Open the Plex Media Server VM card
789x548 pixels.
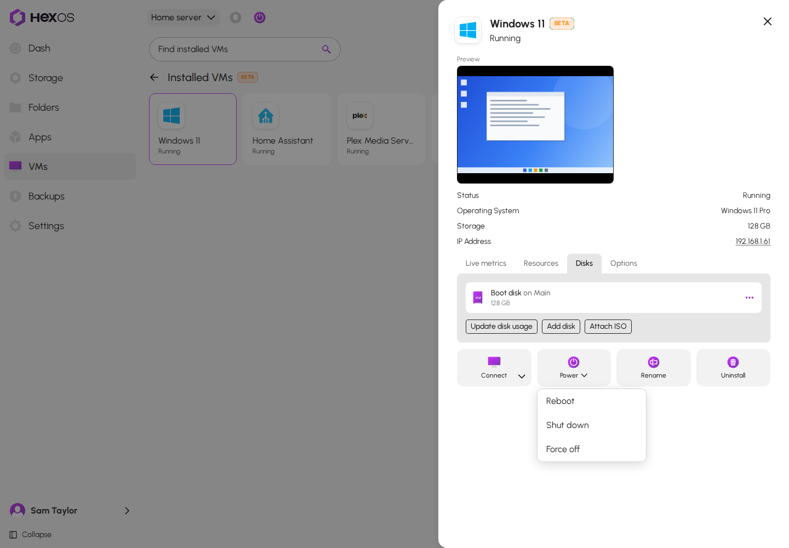click(x=381, y=129)
